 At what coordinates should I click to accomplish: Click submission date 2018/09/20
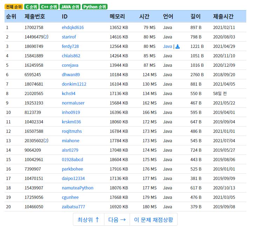point(224,75)
